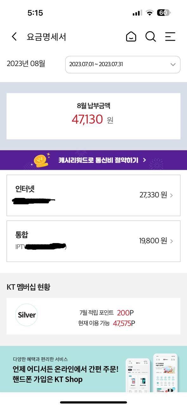Open the 인터넷 charge detail row

(93, 195)
